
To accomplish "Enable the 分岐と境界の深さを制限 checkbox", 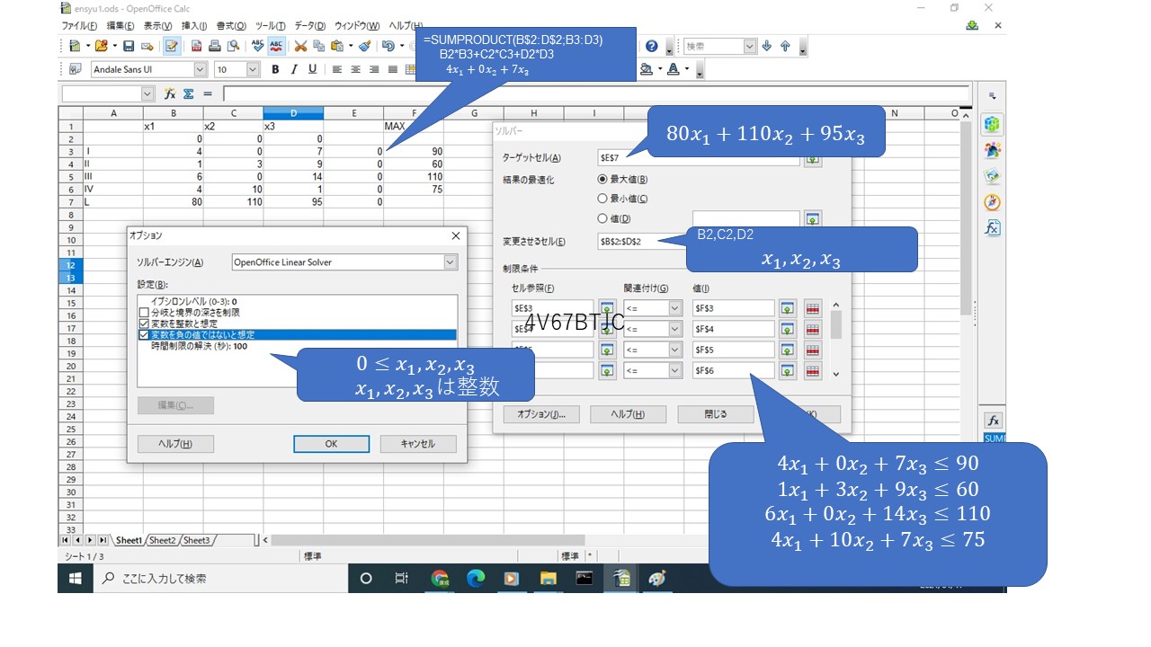I will (144, 312).
